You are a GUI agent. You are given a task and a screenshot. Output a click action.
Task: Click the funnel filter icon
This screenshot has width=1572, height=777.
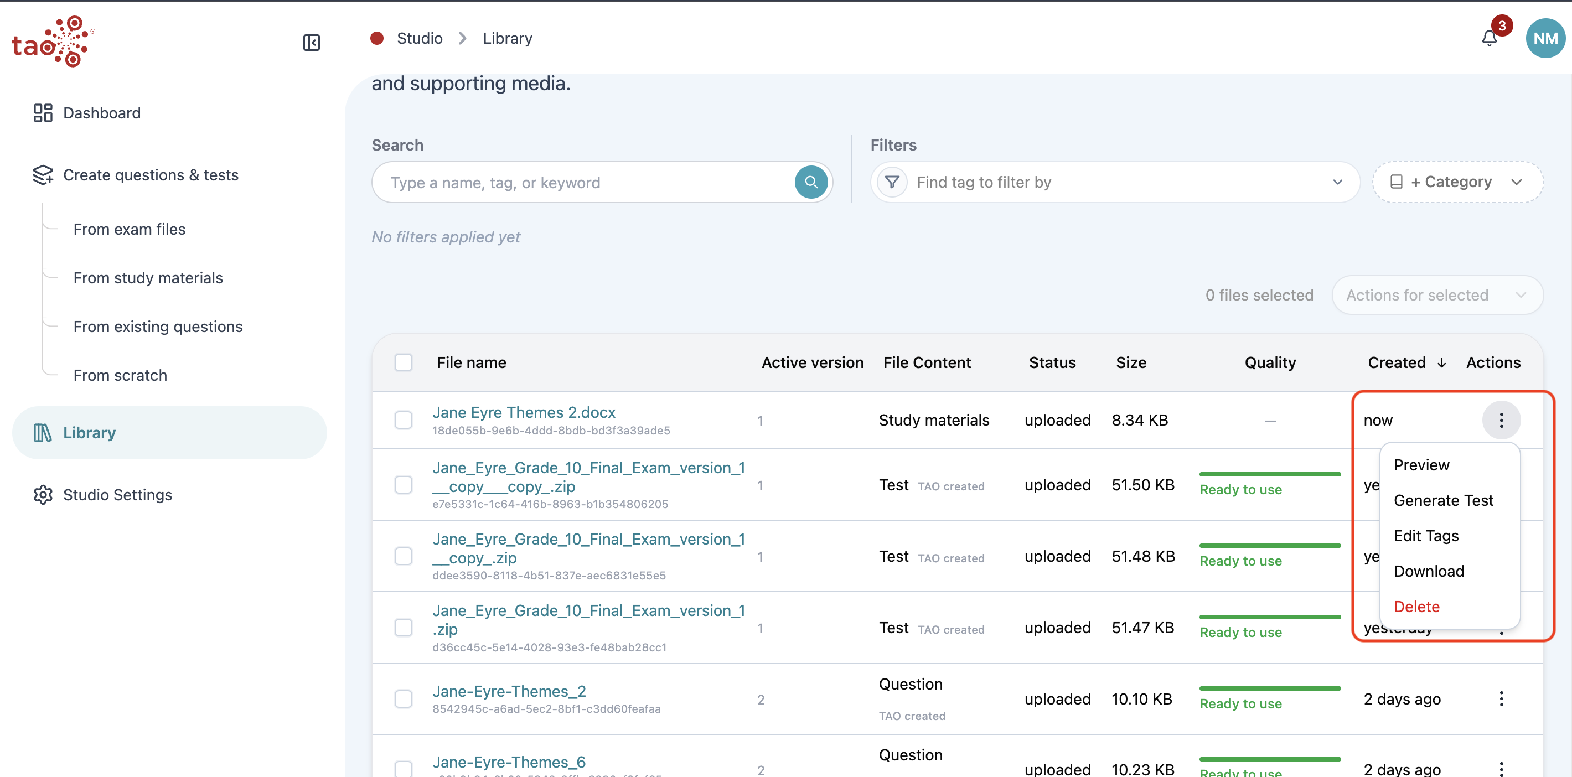892,182
